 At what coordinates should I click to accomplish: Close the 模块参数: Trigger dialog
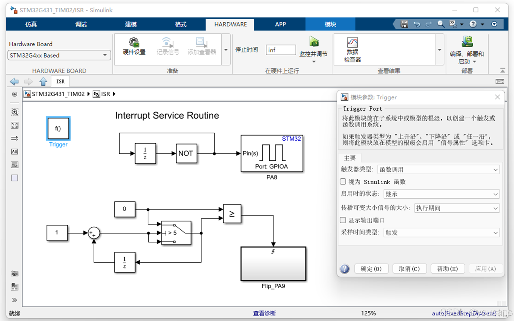coord(497,97)
